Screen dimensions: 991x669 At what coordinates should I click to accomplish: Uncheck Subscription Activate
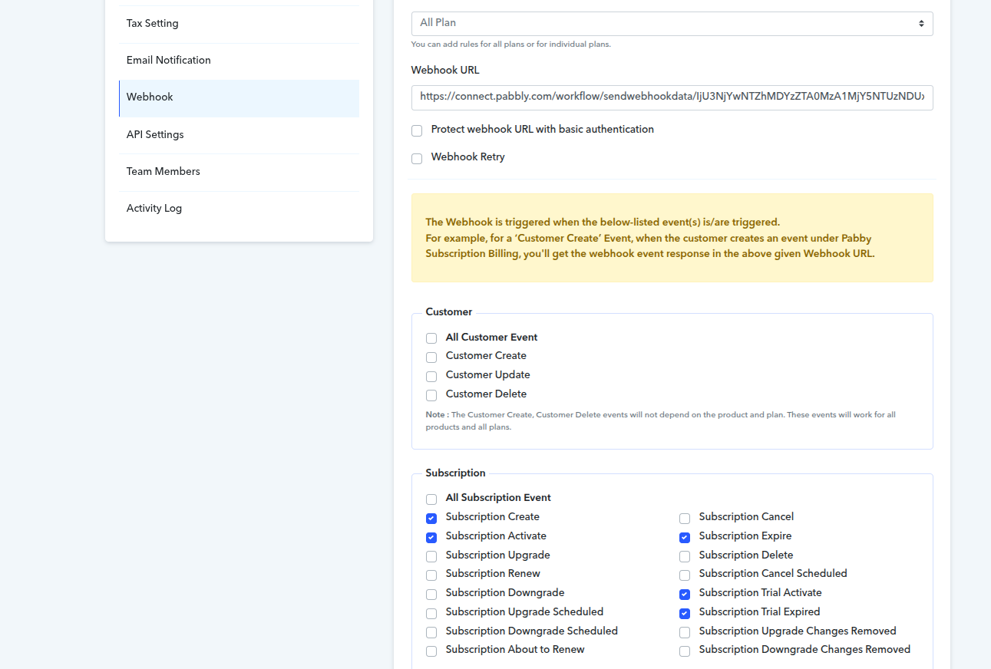[x=431, y=537]
